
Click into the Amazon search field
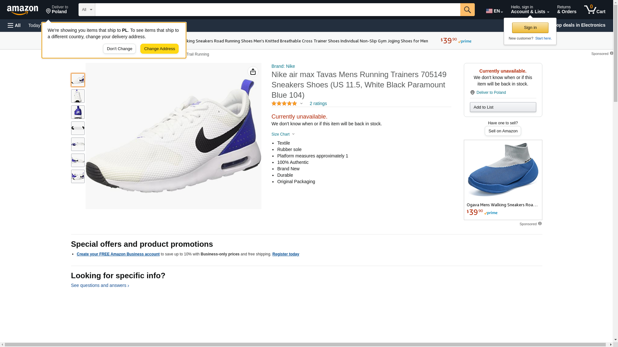pos(277,10)
